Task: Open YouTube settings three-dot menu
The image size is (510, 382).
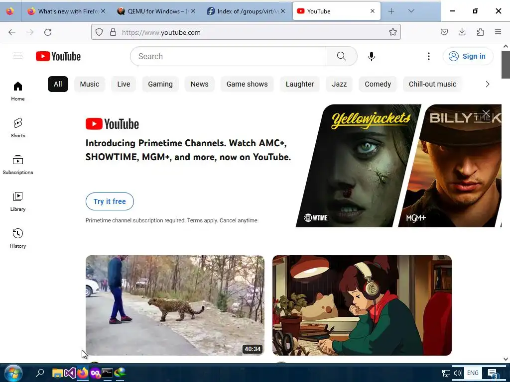Action: pos(428,56)
